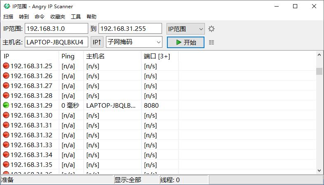
Task: Open the 收藏夹 menu
Action: coord(58,17)
